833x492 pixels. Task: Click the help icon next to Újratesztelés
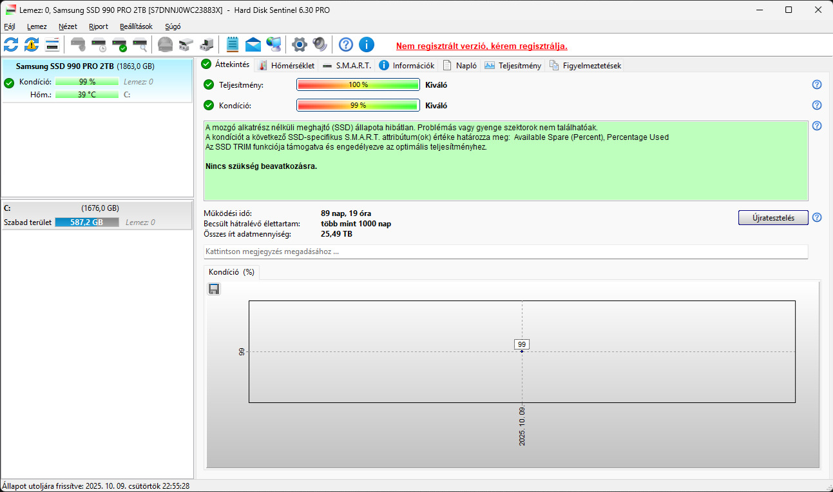(817, 217)
